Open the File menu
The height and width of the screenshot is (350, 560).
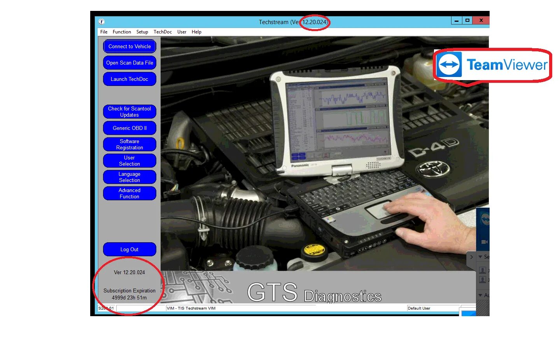point(104,32)
